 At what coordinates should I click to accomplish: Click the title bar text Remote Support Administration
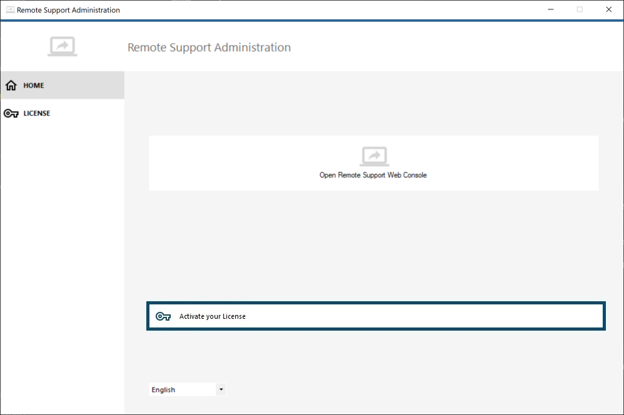pos(67,10)
